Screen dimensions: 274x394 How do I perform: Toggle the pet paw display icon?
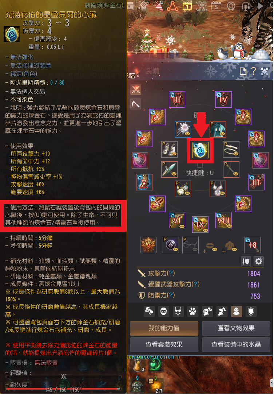192,312
